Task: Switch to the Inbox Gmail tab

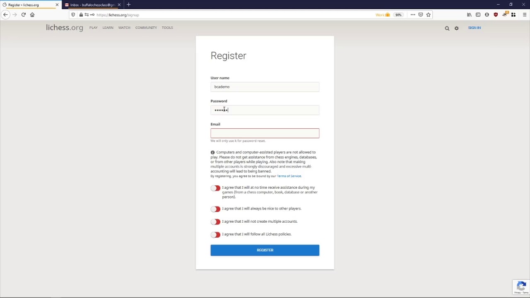Action: [93, 5]
